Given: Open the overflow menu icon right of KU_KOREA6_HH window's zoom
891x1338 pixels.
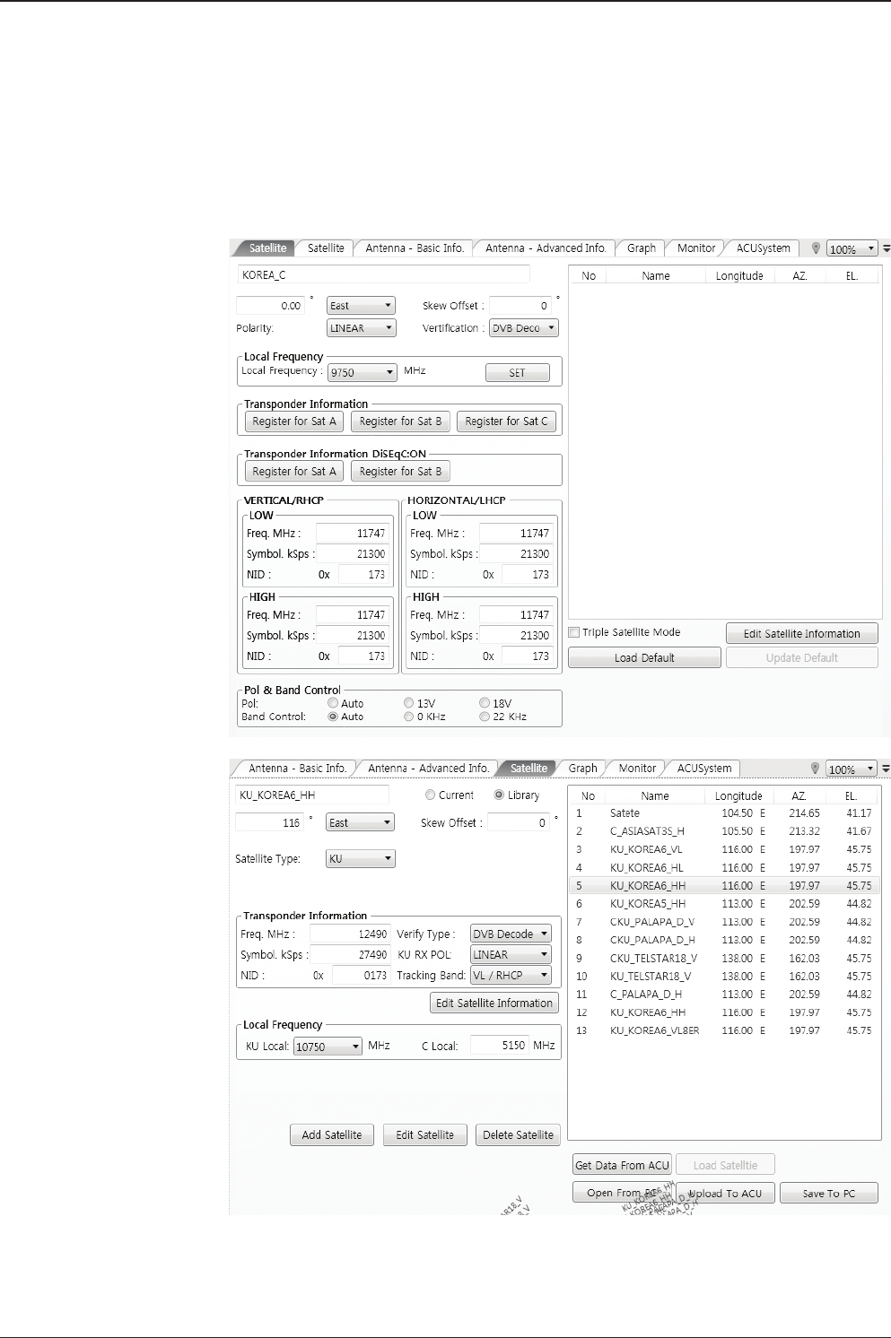Looking at the screenshot, I should pos(887,769).
